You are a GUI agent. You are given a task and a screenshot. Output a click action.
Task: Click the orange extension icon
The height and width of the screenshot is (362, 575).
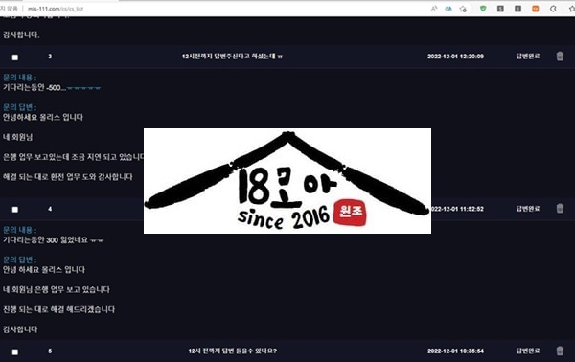(536, 9)
